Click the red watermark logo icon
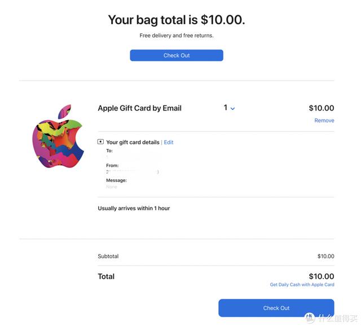 click(x=310, y=317)
